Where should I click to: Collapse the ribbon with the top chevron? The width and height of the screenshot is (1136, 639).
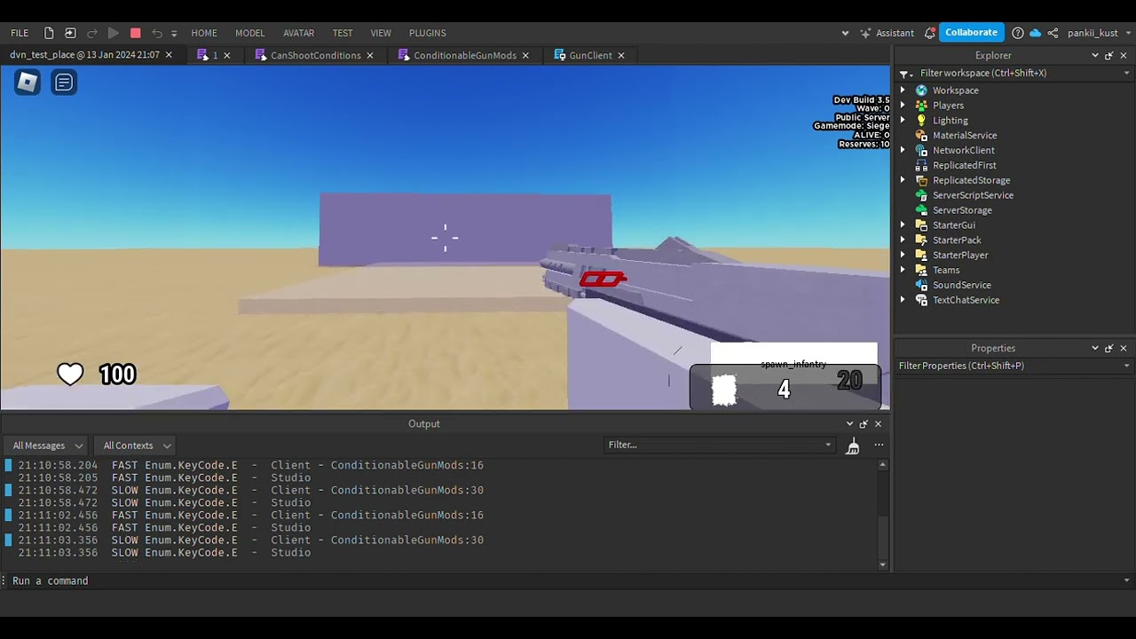point(845,33)
